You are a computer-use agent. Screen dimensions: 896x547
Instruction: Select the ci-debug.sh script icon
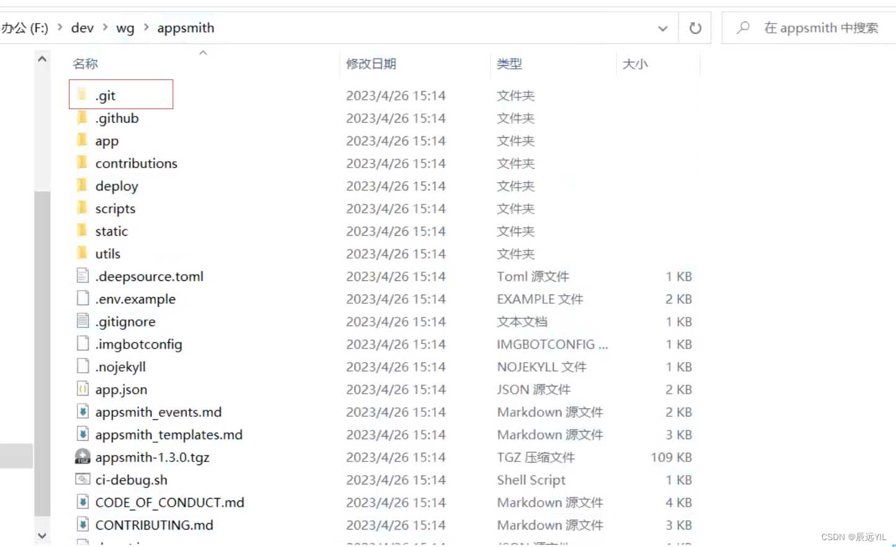point(83,479)
